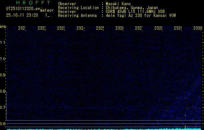Image resolution: width=204 pixels, height=130 pixels.
Task: Click the green HROFFT title text
Action: pyautogui.click(x=33, y=3)
